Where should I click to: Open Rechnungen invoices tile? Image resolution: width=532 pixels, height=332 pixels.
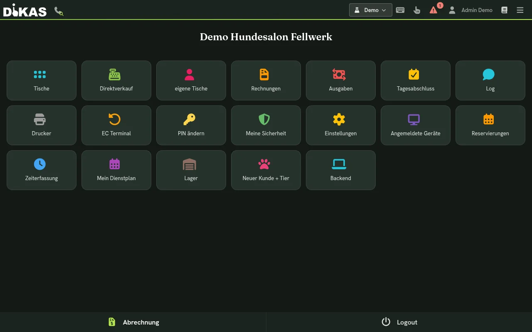[266, 81]
